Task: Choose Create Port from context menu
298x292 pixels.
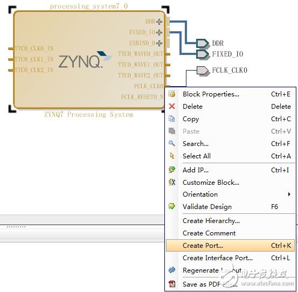Action: [x=230, y=246]
